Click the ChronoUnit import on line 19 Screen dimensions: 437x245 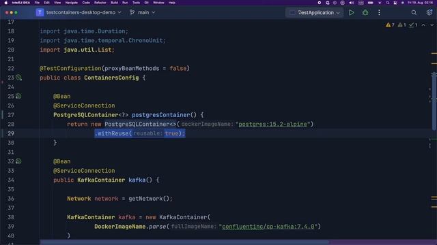pos(145,41)
